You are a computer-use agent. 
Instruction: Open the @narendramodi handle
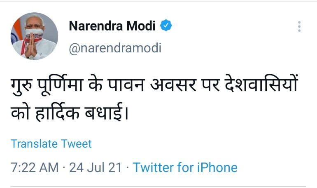pyautogui.click(x=115, y=48)
